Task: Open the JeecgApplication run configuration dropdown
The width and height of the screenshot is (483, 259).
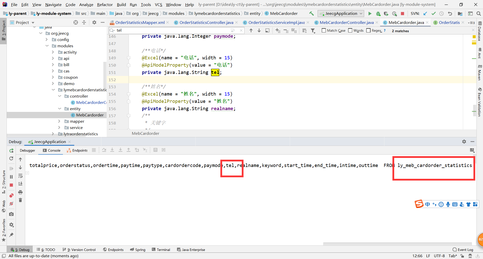Action: pyautogui.click(x=341, y=14)
